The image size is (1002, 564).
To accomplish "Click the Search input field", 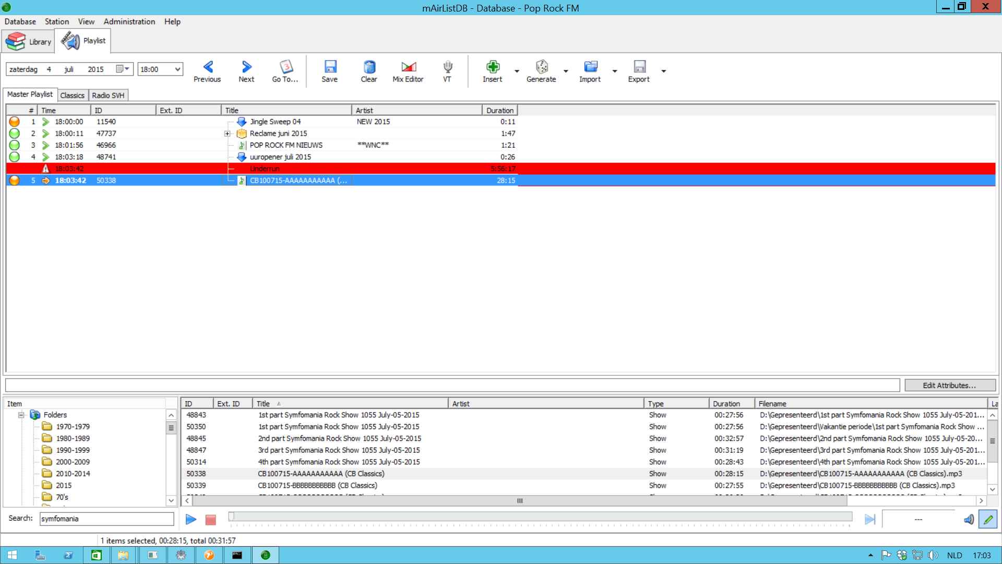I will tap(106, 519).
